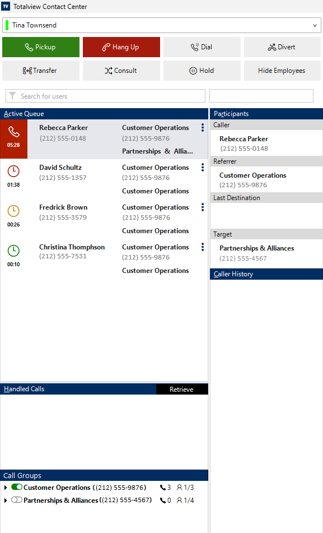Viewport: 323px width, 533px height.
Task: Open the three-dot menu for David Schultz's call
Action: [x=203, y=167]
